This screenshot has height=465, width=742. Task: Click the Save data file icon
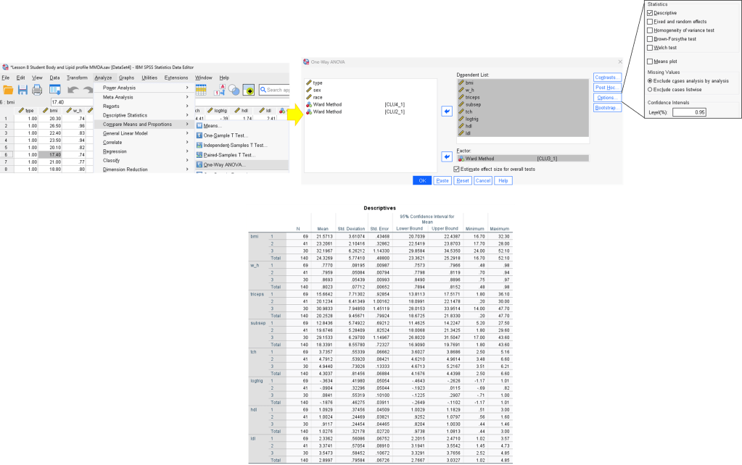tap(22, 90)
